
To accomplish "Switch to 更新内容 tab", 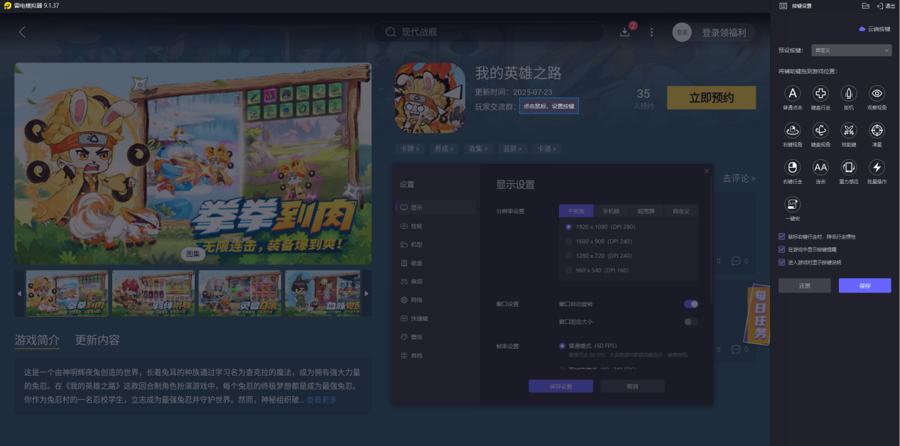I will click(x=97, y=339).
